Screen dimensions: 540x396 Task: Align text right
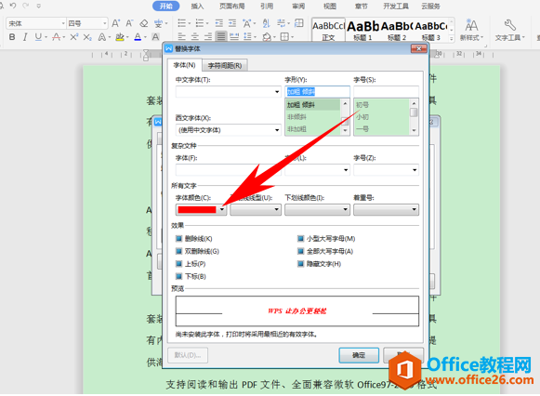[208, 36]
